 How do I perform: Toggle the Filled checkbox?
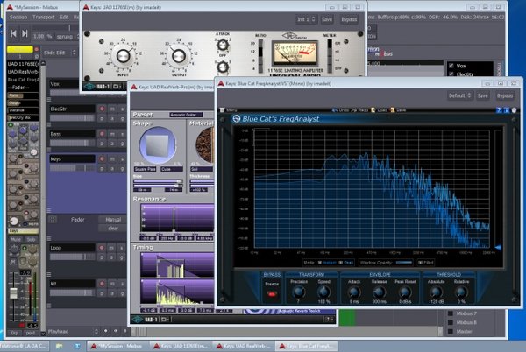pos(420,263)
